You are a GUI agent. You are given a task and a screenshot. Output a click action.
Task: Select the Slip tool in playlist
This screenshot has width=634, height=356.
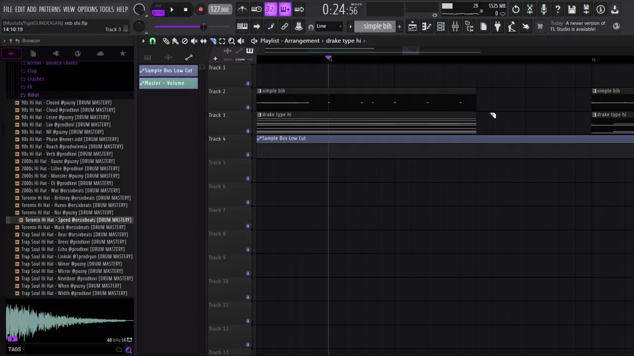point(203,41)
